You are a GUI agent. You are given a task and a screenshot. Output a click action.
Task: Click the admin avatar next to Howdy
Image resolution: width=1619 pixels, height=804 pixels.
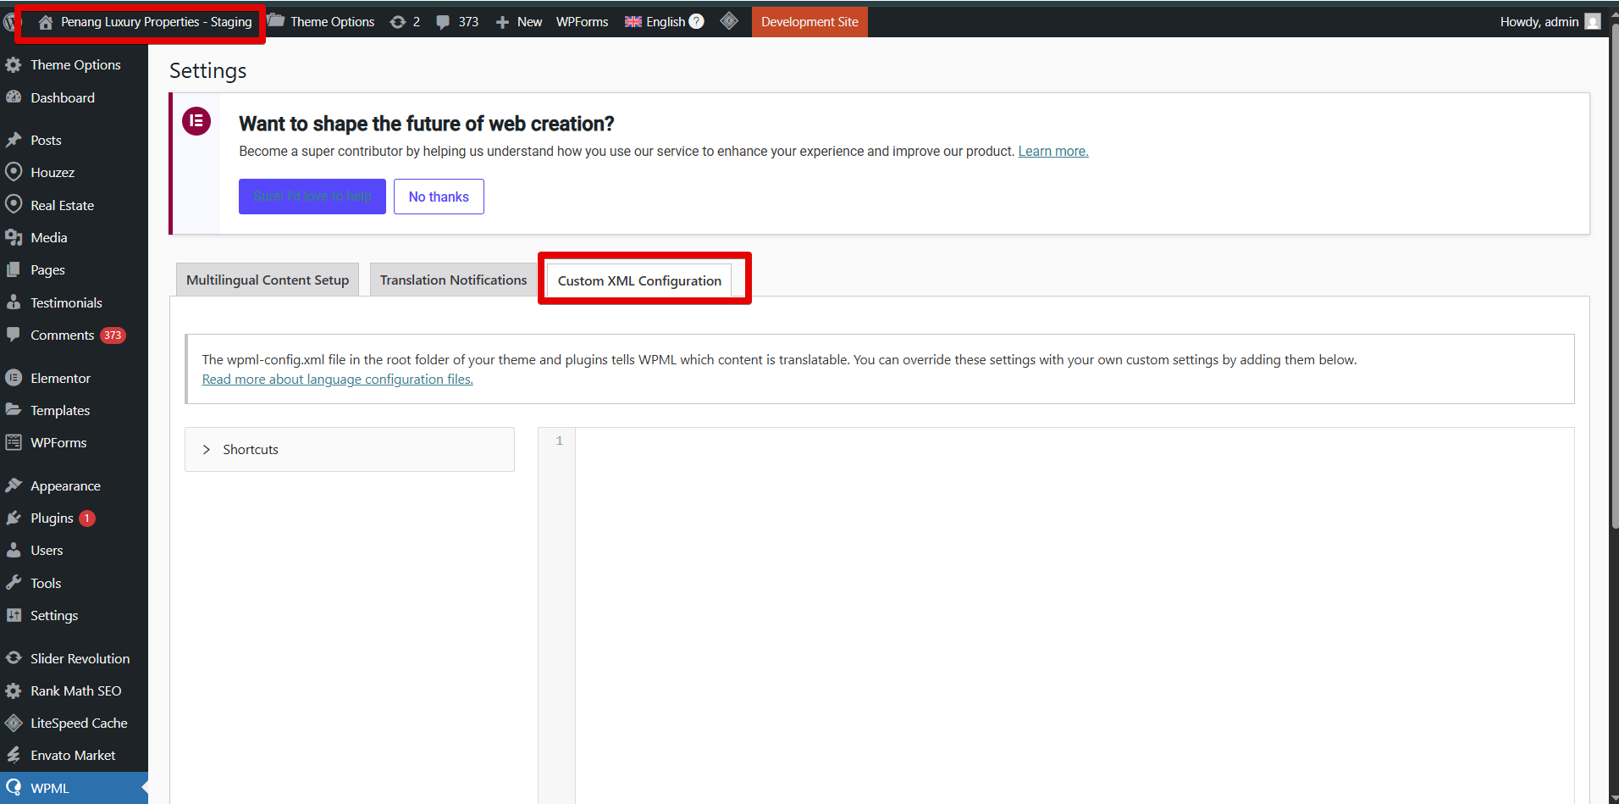click(x=1593, y=22)
